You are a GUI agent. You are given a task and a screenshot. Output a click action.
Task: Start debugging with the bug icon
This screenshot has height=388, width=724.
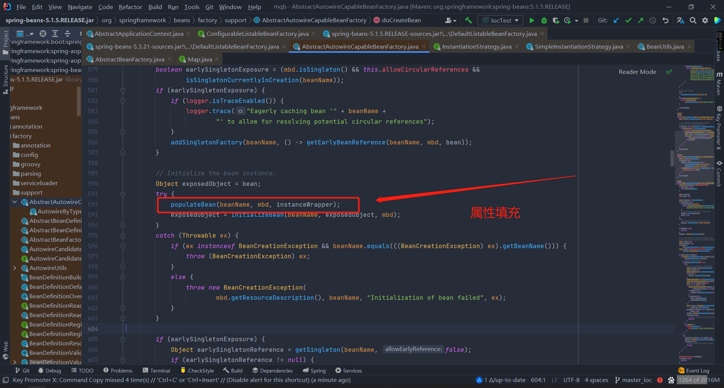(x=544, y=20)
